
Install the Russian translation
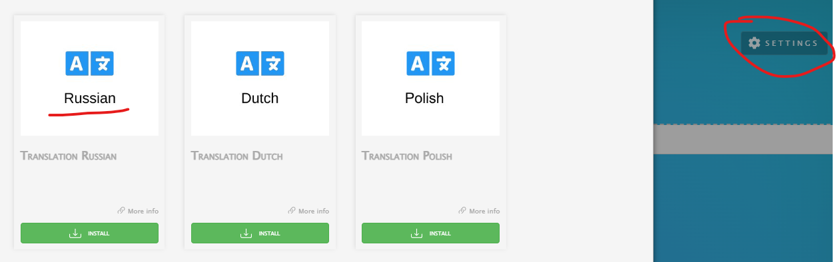89,233
